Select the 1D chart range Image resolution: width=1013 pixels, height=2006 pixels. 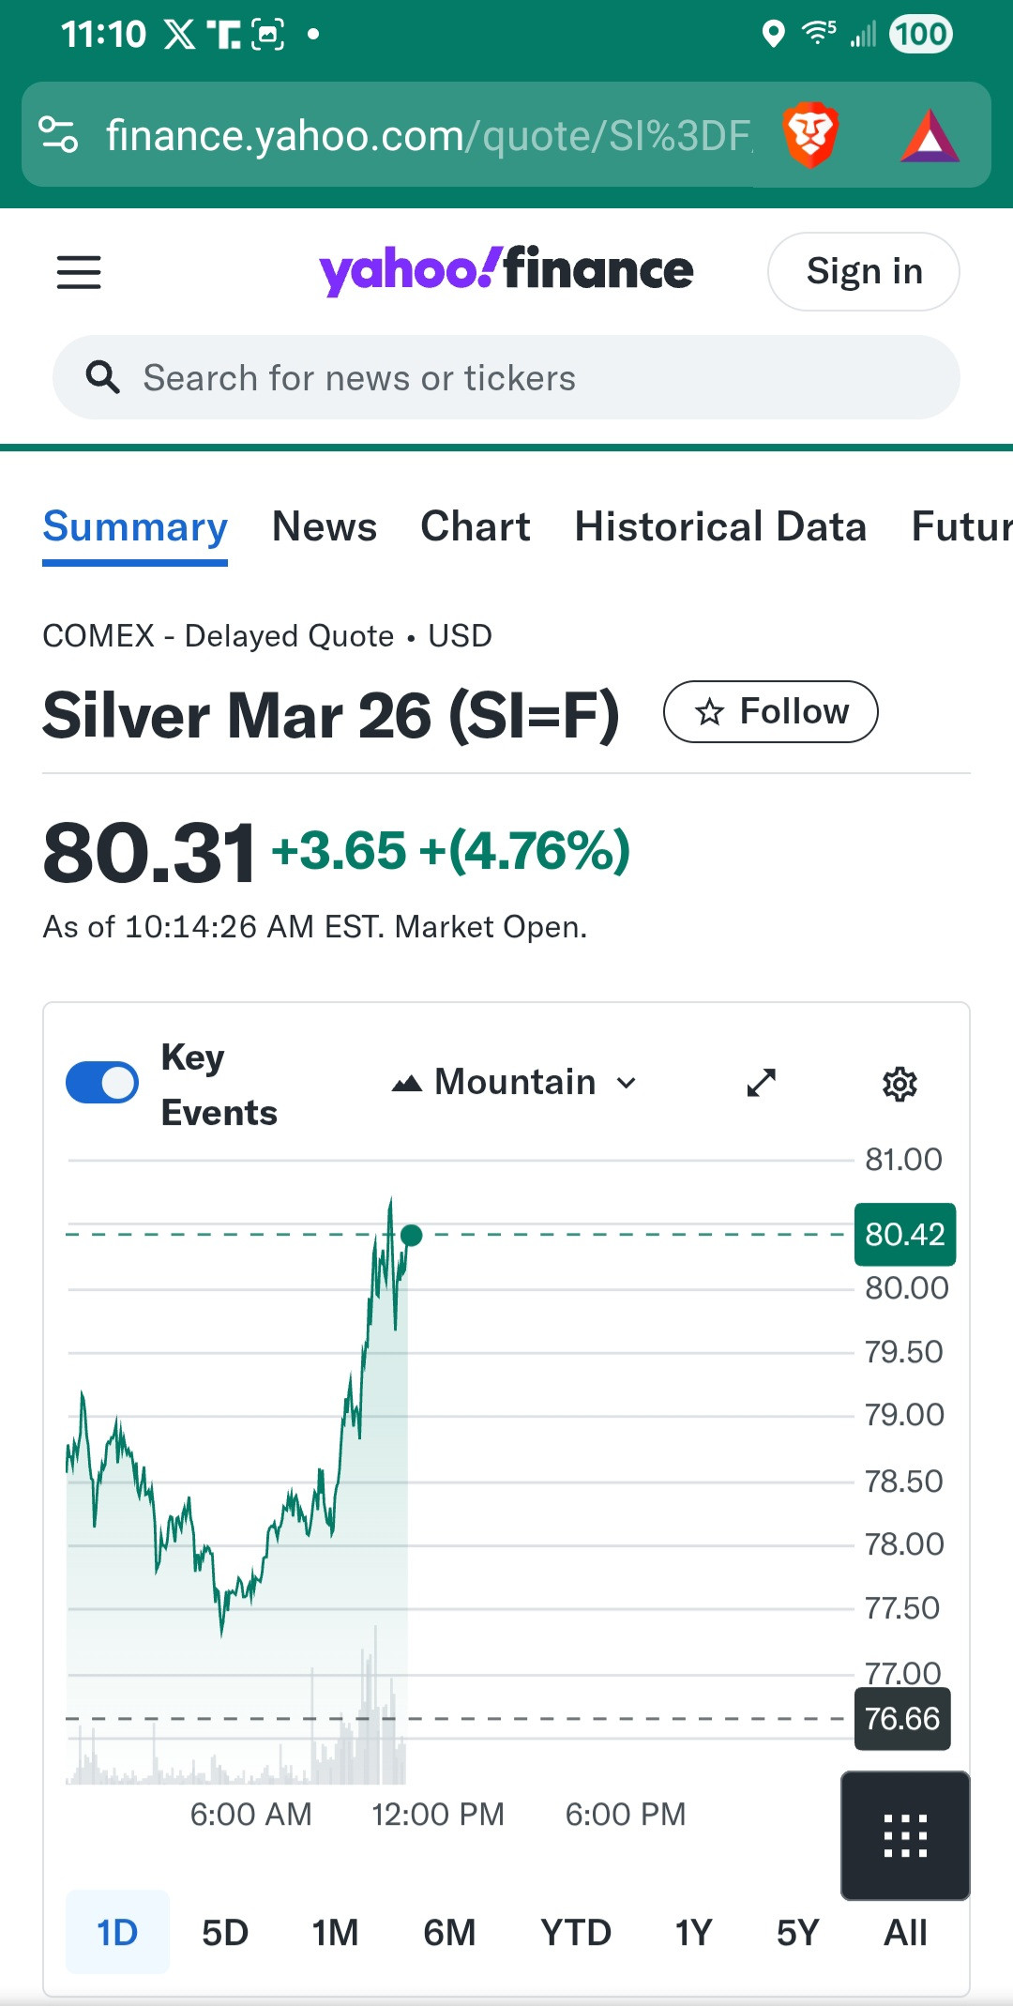[117, 1932]
